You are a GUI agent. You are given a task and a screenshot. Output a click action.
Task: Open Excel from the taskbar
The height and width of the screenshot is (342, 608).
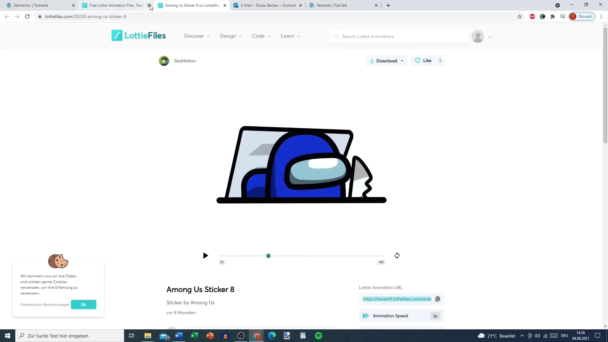pyautogui.click(x=194, y=336)
